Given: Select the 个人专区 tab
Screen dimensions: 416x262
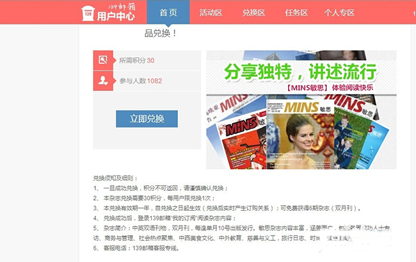Looking at the screenshot, I should (x=339, y=12).
